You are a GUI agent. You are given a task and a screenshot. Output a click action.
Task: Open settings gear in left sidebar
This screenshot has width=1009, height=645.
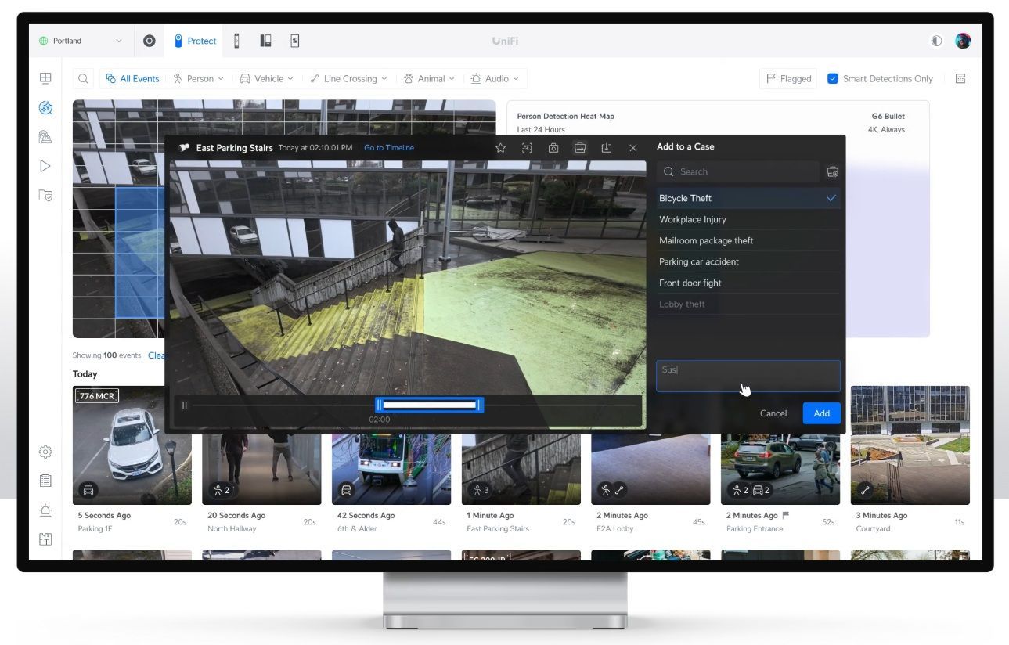click(45, 452)
